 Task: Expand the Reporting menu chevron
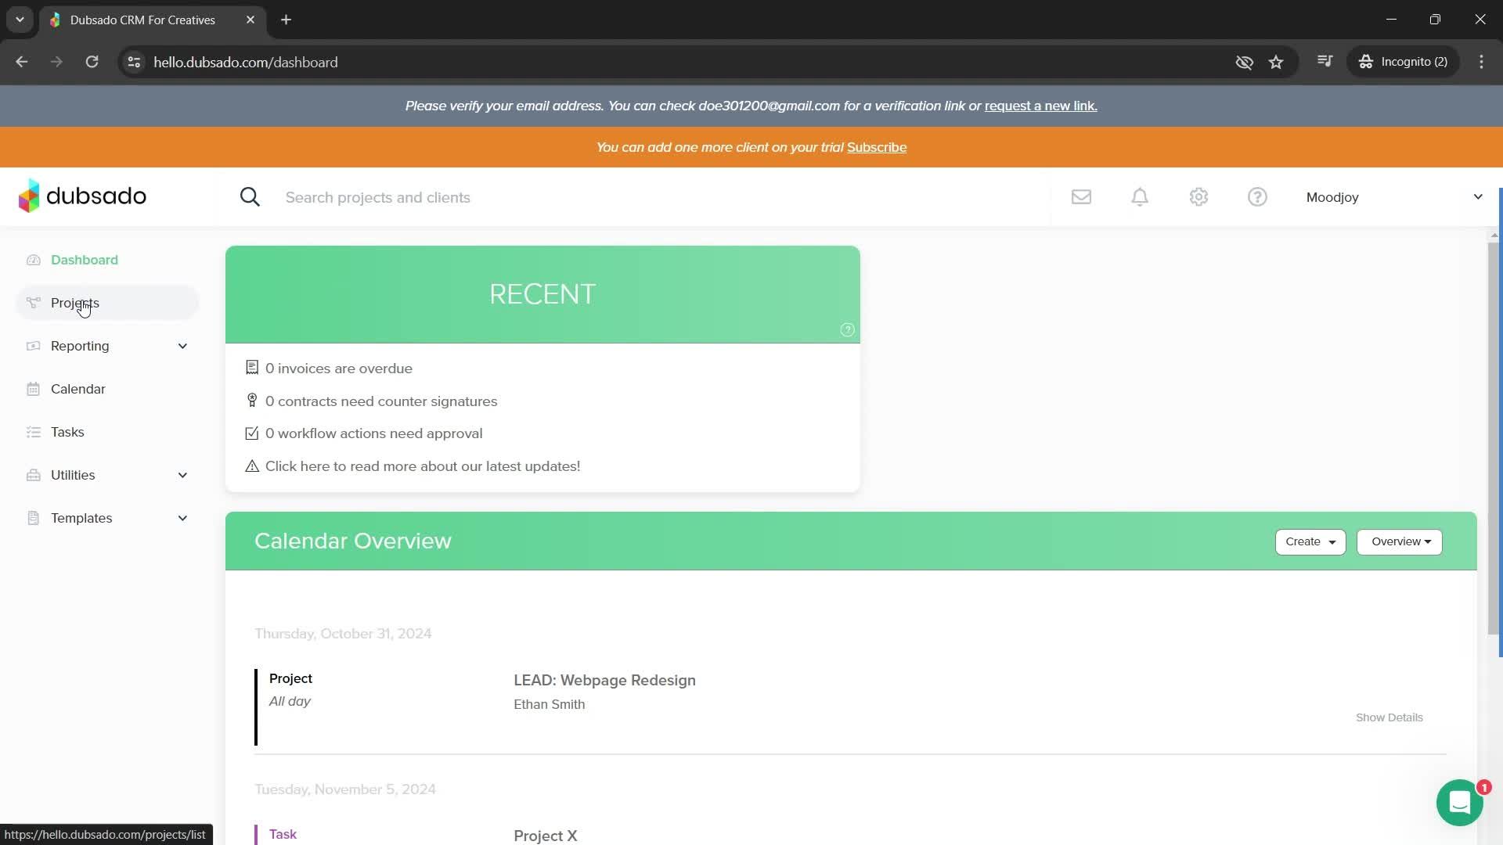pyautogui.click(x=182, y=346)
